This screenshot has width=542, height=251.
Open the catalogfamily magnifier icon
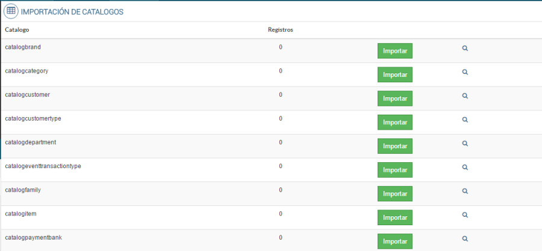pos(465,191)
